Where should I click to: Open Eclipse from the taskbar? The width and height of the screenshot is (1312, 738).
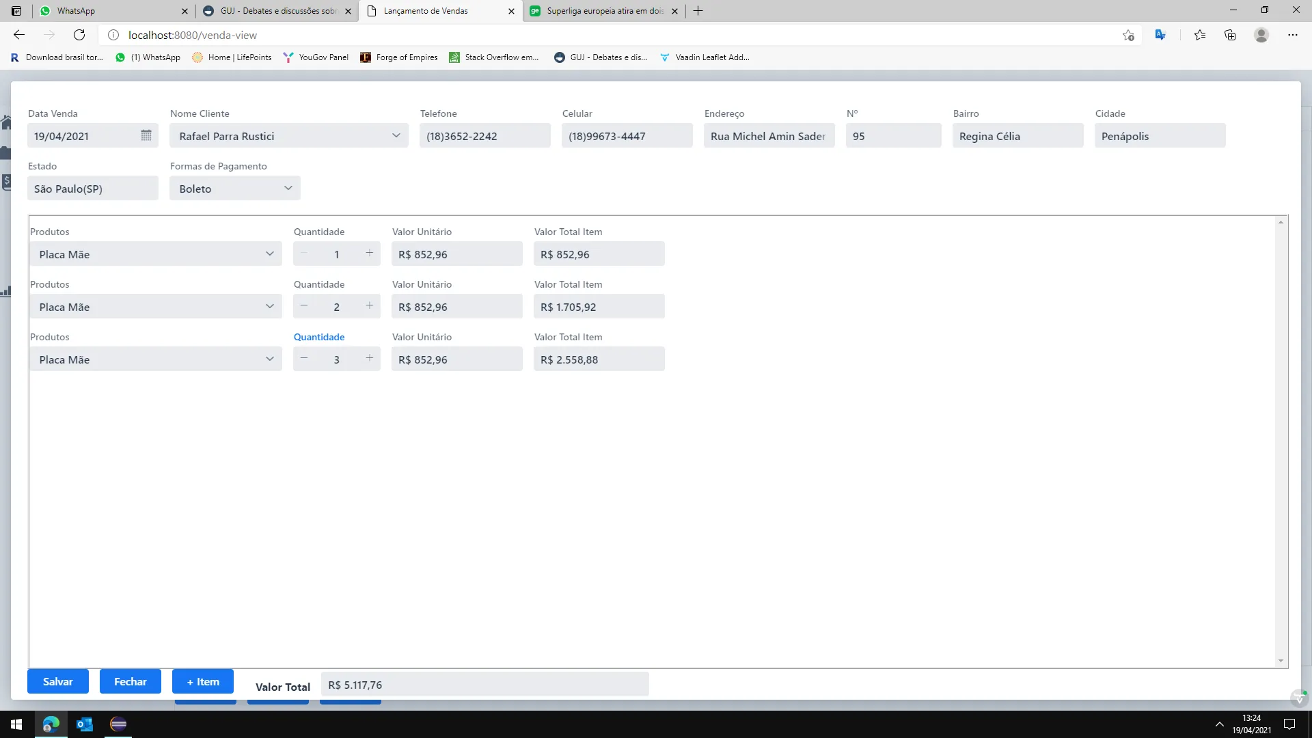(x=118, y=724)
